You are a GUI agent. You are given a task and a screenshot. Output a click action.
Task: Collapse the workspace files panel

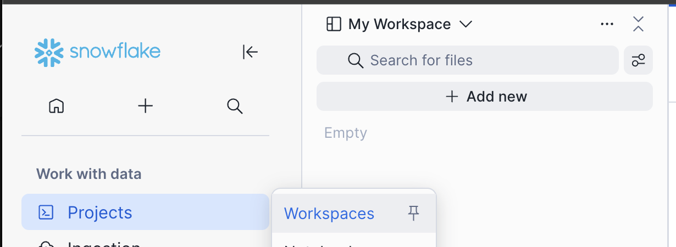pos(638,24)
